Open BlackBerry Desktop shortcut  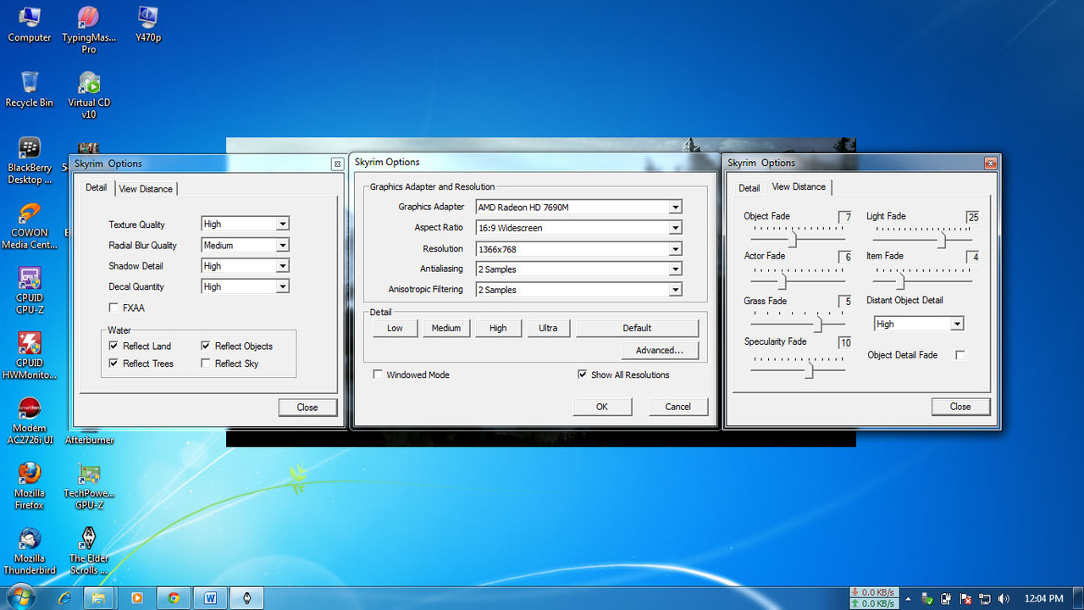point(30,161)
